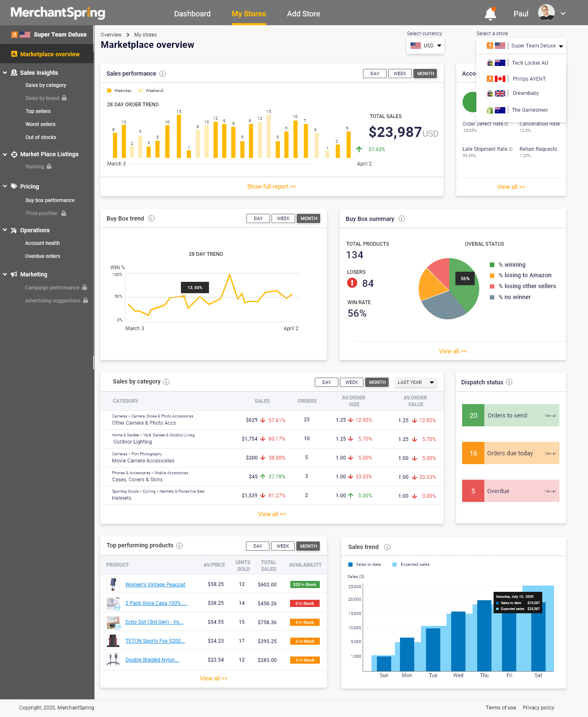
Task: Go to the Dashboard tab
Action: [192, 14]
